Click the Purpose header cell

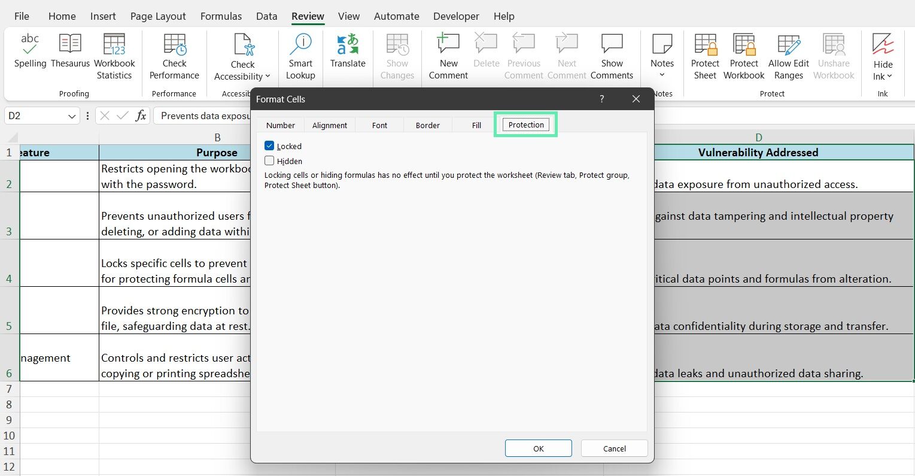(217, 153)
